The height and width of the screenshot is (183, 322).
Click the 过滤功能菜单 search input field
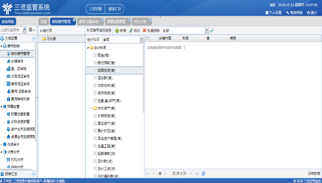[10, 30]
